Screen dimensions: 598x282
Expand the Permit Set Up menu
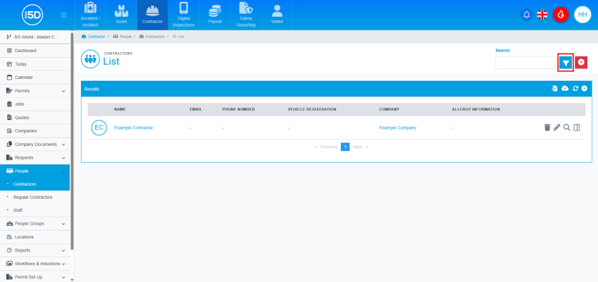34,277
